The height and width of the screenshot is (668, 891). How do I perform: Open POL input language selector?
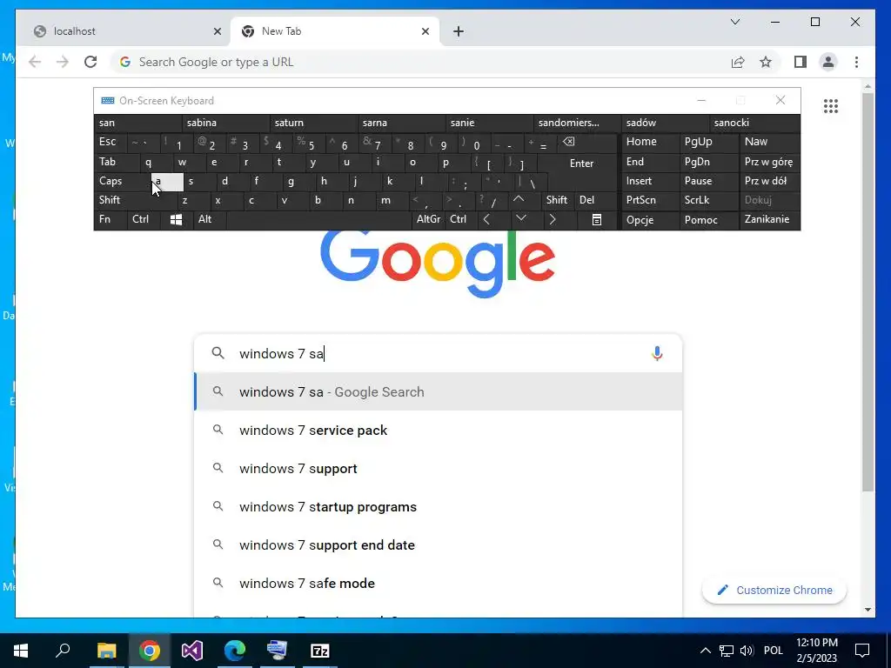[x=773, y=651]
